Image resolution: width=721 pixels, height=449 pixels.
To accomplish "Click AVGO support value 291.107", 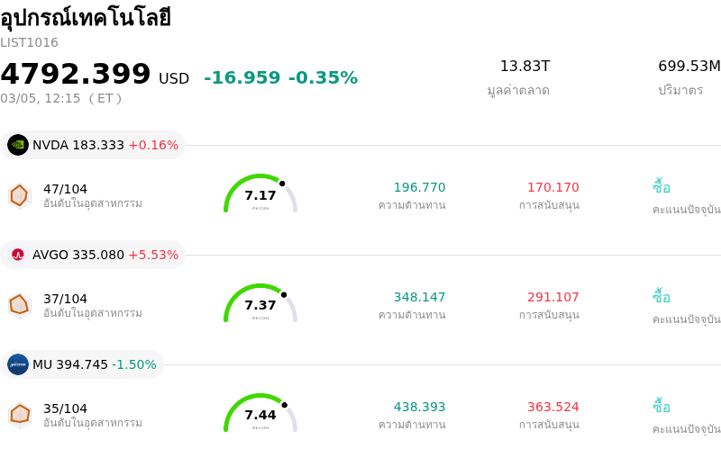I will coord(553,297).
